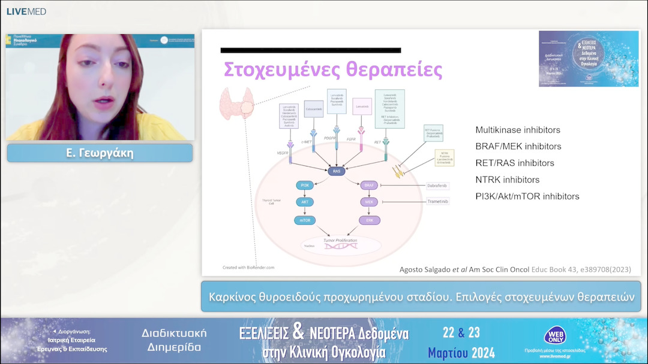Click the NTRK Fusions yellow drug box
Screen dimensions: 648x364
444,158
